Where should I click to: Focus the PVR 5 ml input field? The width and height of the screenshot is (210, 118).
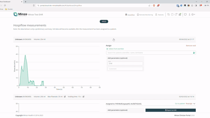[x=125, y=63]
